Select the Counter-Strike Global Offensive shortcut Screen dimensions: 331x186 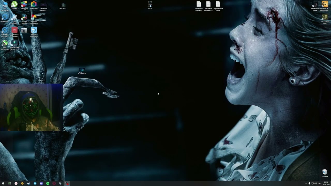click(x=325, y=6)
